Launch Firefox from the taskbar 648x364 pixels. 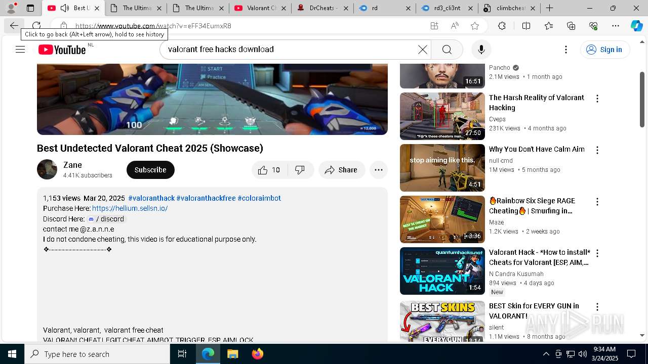coord(258,354)
